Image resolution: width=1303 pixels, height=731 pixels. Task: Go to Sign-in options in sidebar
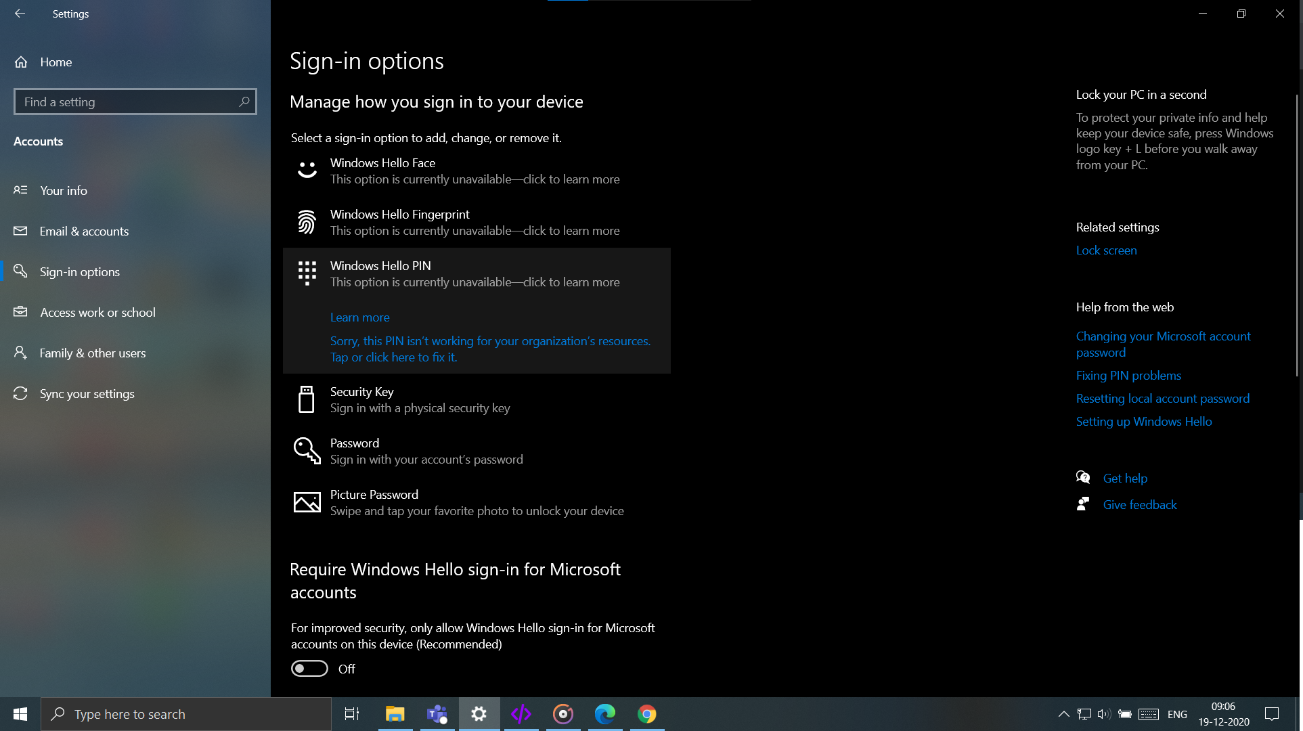(x=81, y=271)
